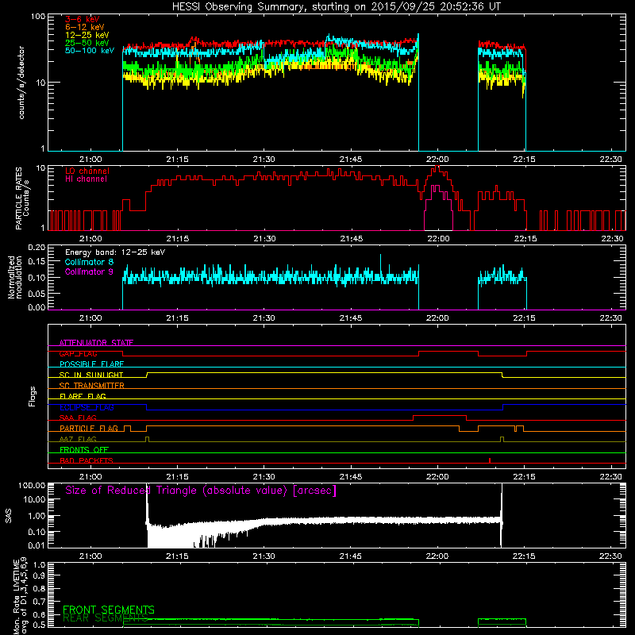
Task: Select the 12-25 keV legend label
Action: tap(87, 35)
